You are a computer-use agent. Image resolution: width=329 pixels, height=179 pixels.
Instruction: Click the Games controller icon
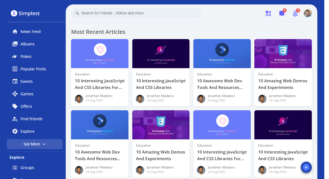[15, 94]
